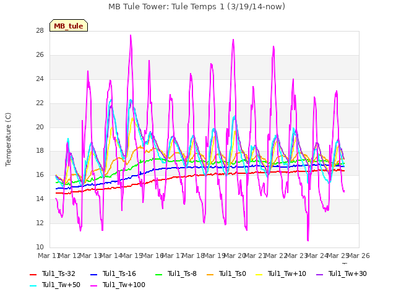Click the red Tul1_Ts-32 legend swatch
Image resolution: width=396 pixels, height=297 pixels.
(33, 274)
